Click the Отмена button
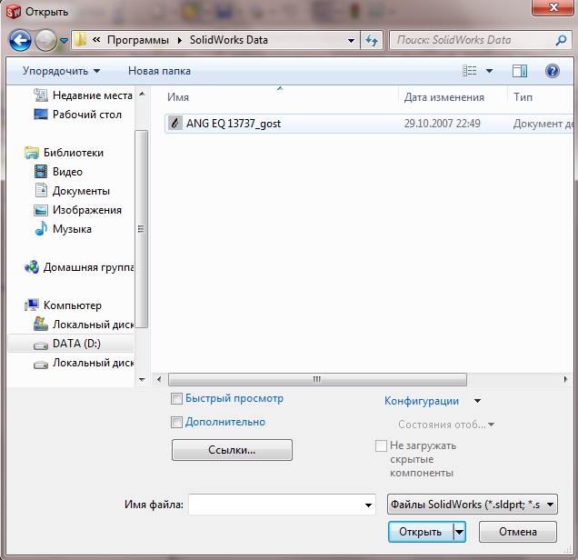The height and width of the screenshot is (560, 578). [517, 532]
